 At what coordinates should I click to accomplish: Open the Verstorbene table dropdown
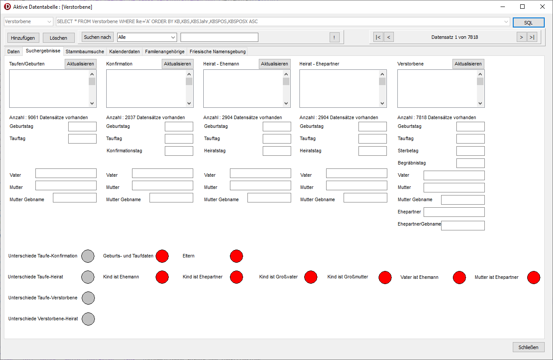click(49, 22)
